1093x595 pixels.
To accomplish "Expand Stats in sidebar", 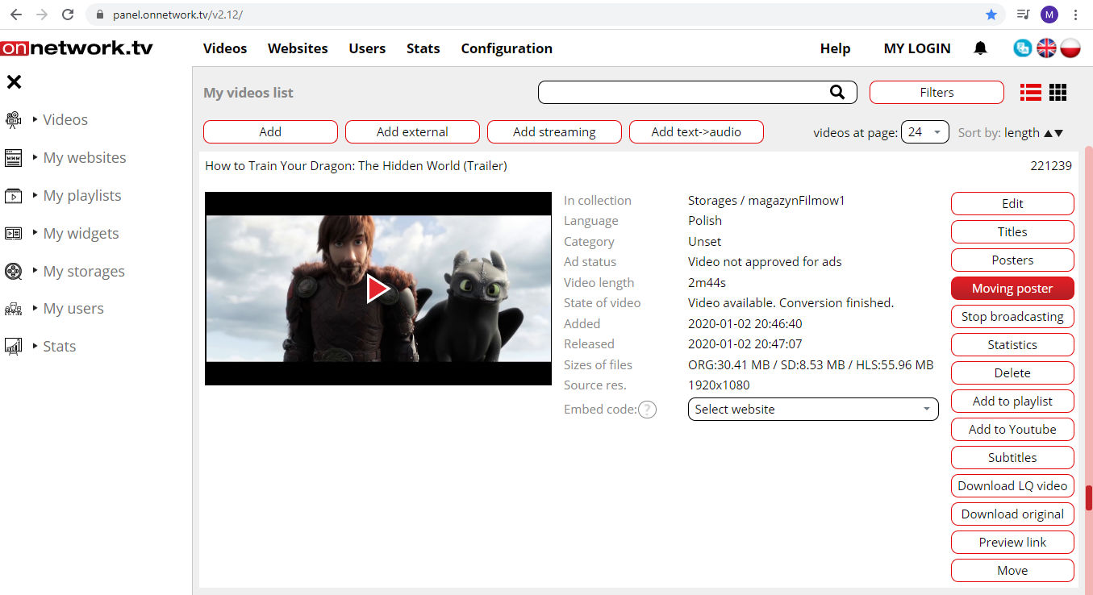I will (35, 346).
